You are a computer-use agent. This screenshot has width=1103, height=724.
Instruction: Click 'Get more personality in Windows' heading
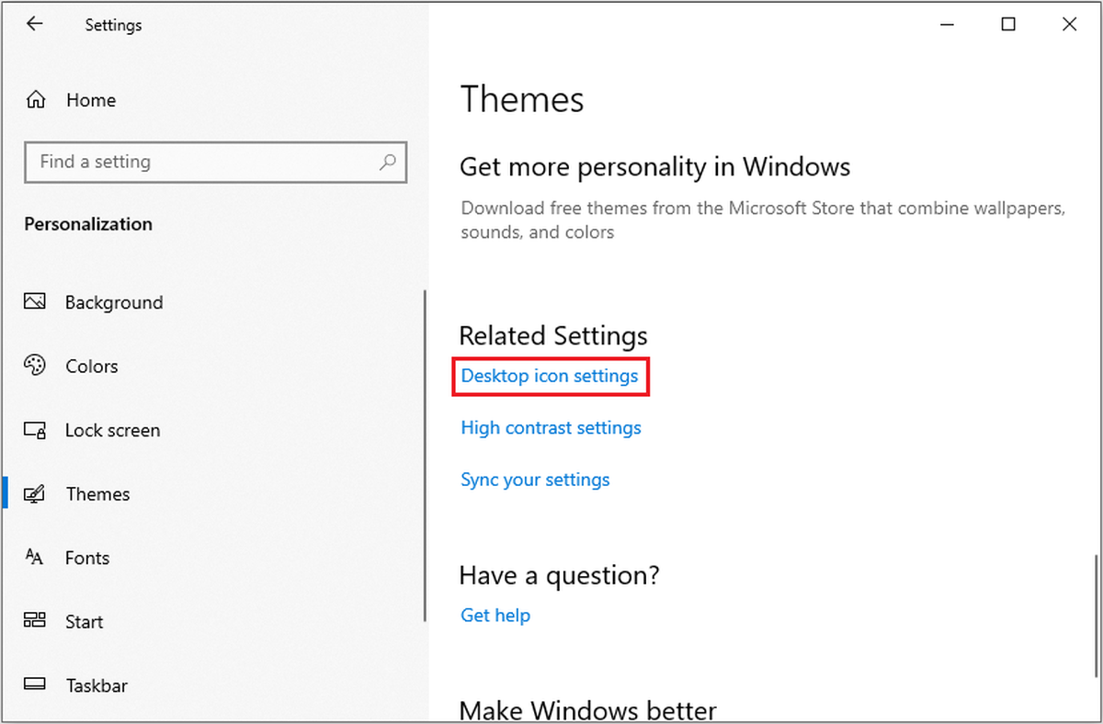point(654,167)
